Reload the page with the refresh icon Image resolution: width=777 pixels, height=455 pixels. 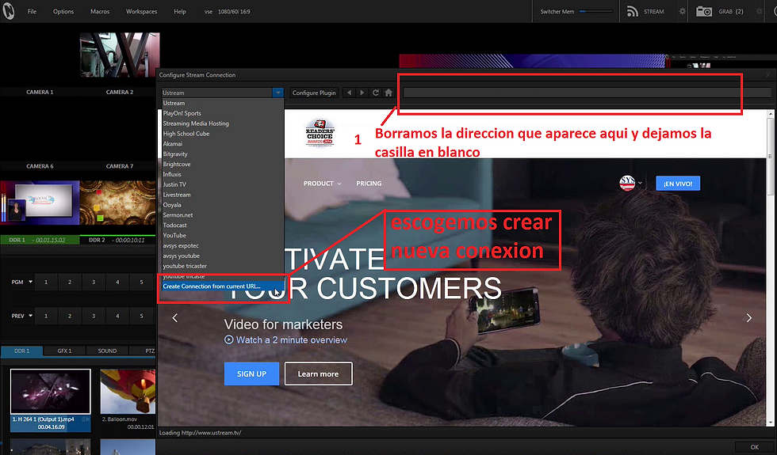click(376, 93)
